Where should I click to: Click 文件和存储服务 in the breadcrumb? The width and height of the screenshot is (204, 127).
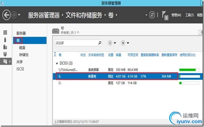point(84,15)
